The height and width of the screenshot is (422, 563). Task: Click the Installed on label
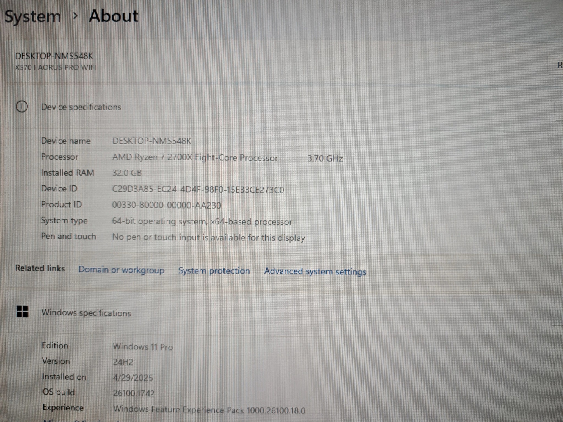click(x=64, y=377)
